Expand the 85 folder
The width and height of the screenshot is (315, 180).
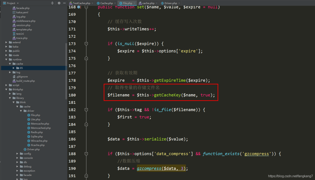point(14,68)
